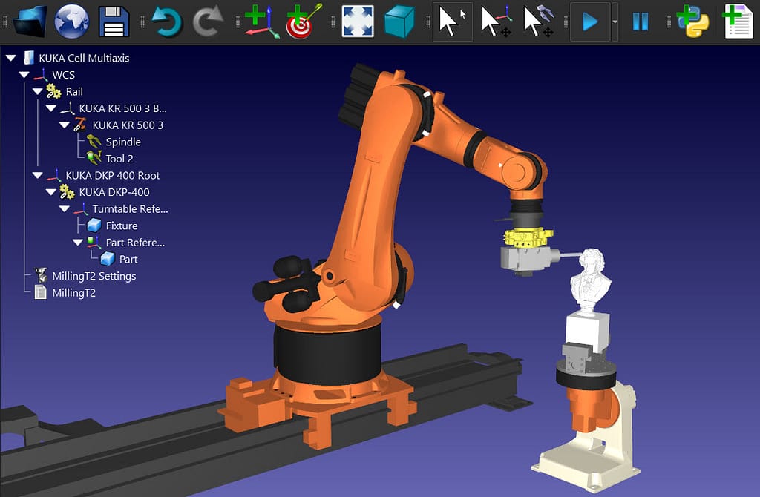Viewport: 760px width, 497px height.
Task: Undo the last action
Action: click(x=165, y=20)
